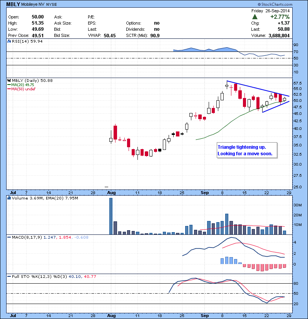308x319 pixels.
Task: Click the Chg value +1.37
Action: pyautogui.click(x=284, y=23)
